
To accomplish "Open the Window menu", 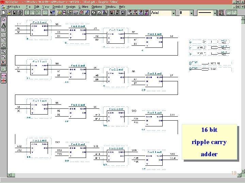I will click(110, 7).
